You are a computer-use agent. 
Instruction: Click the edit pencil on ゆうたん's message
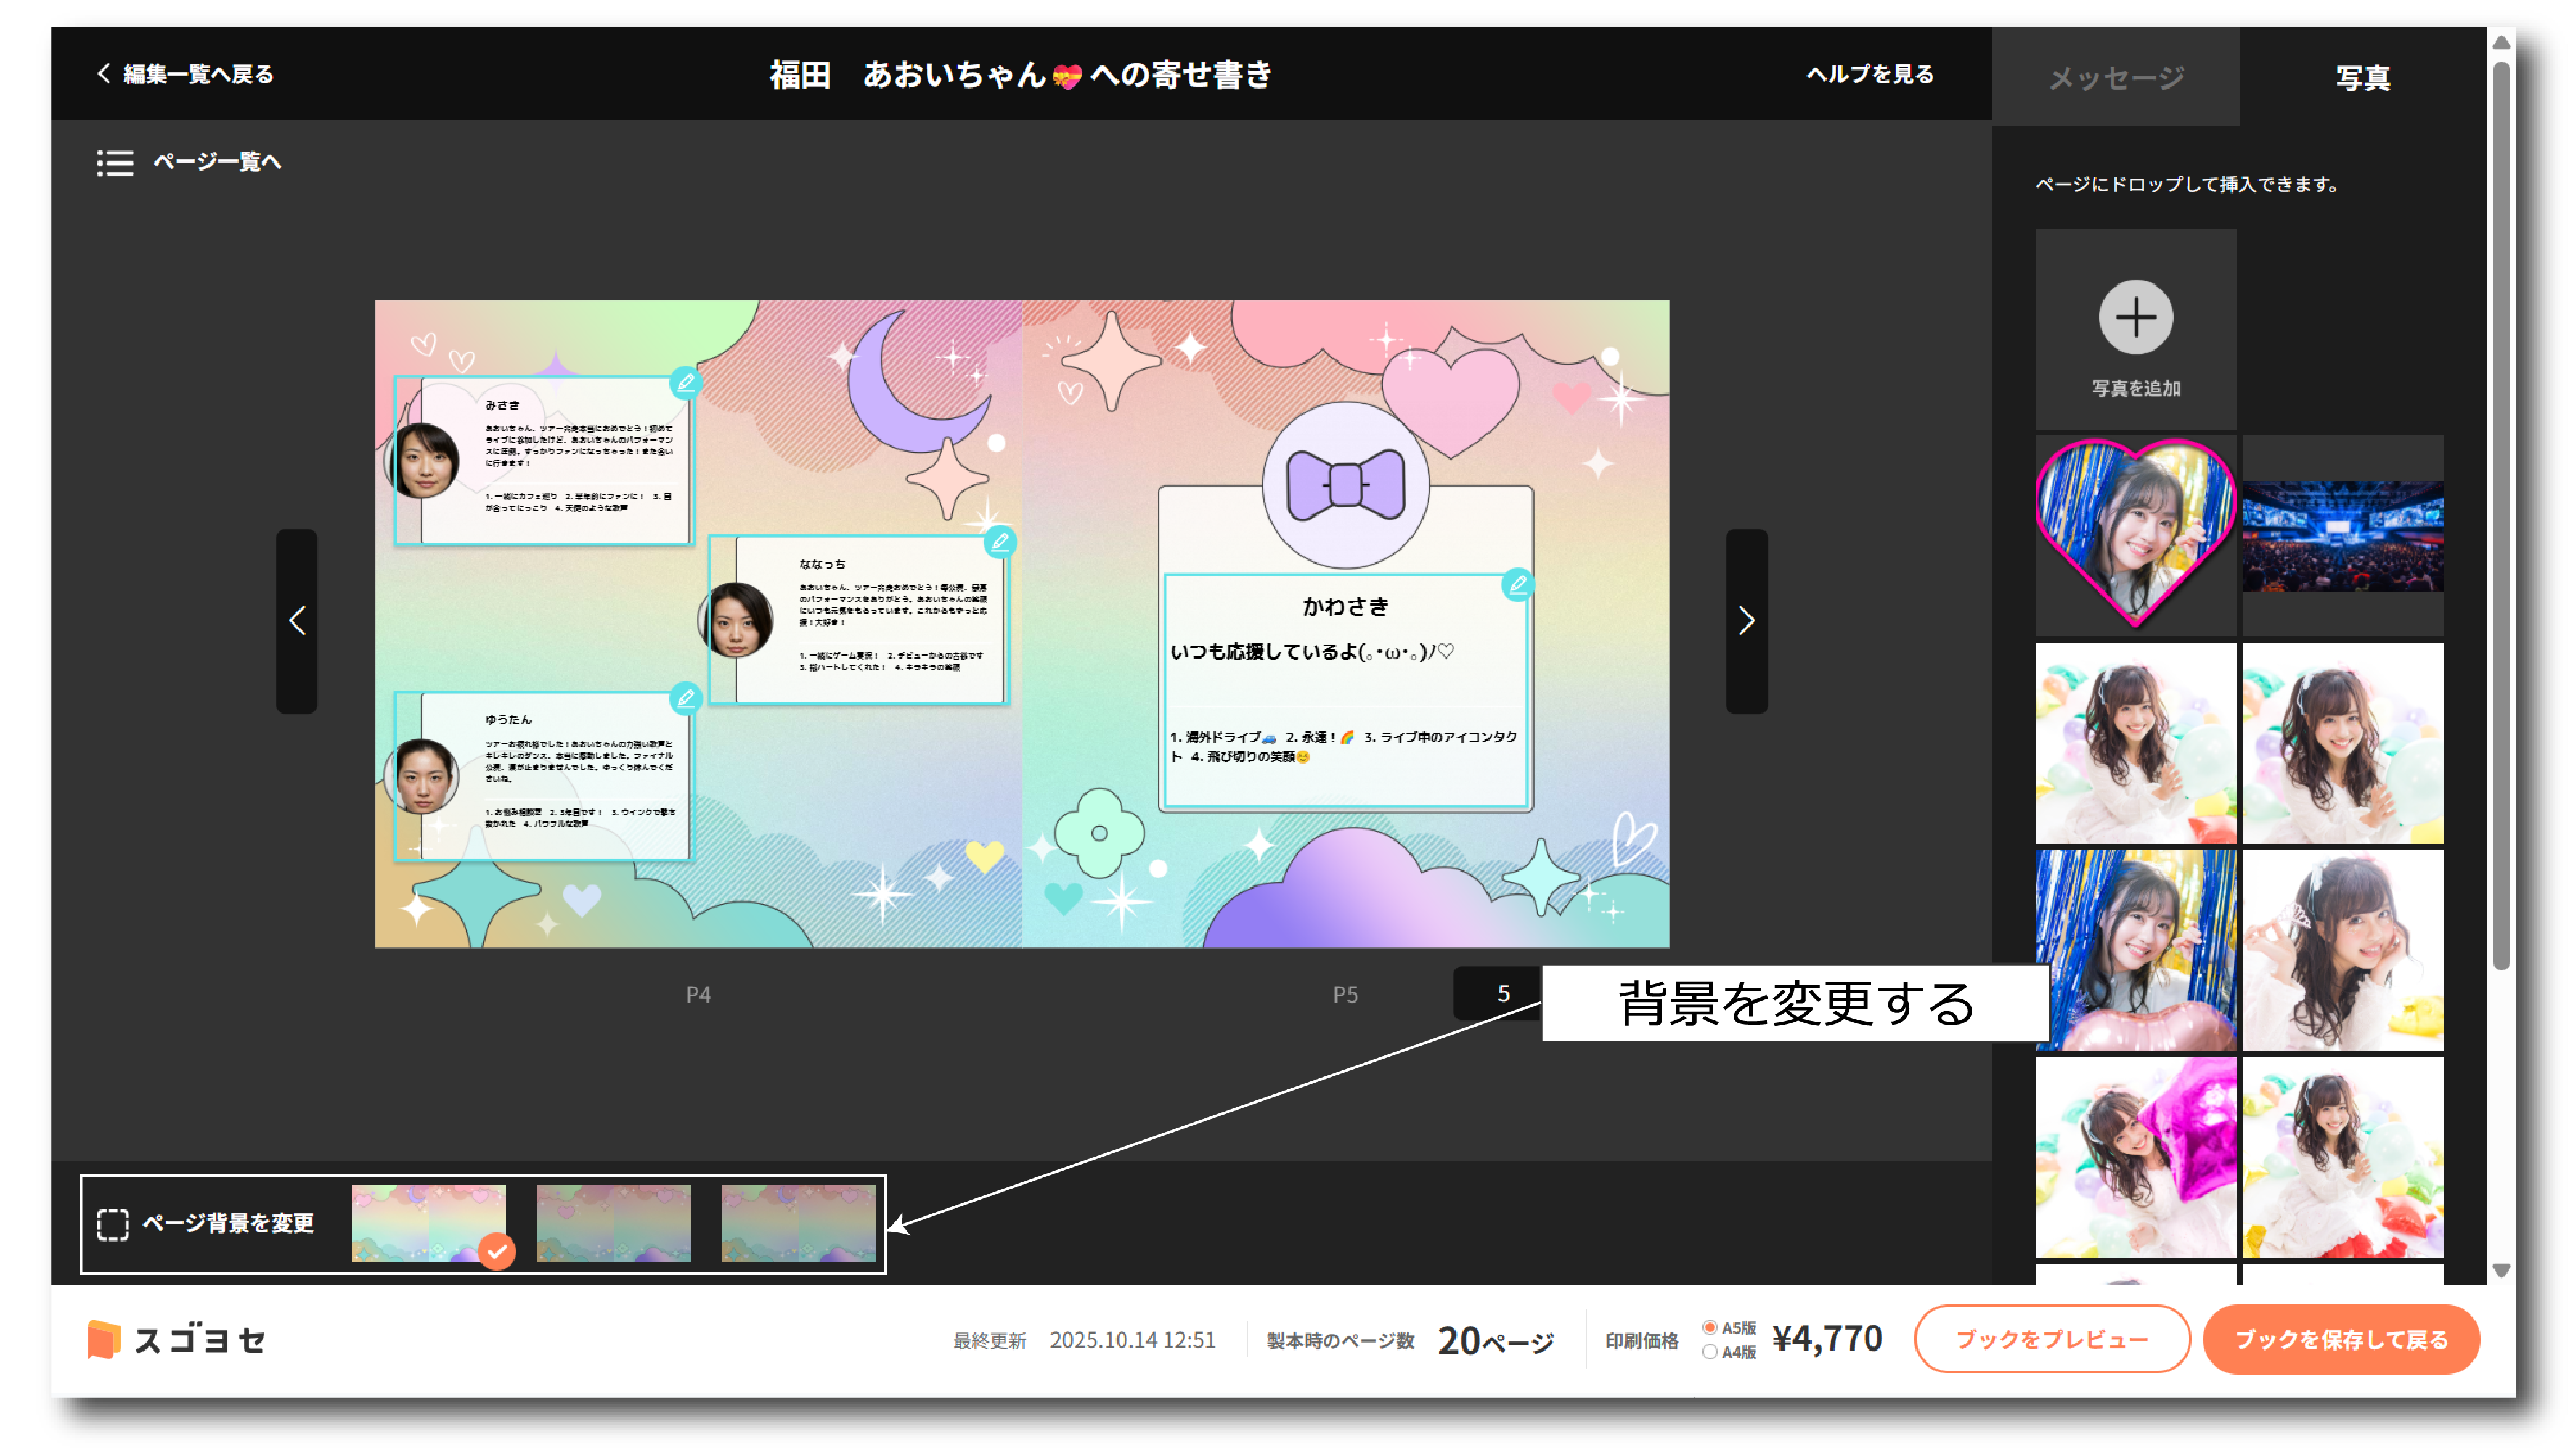(685, 698)
